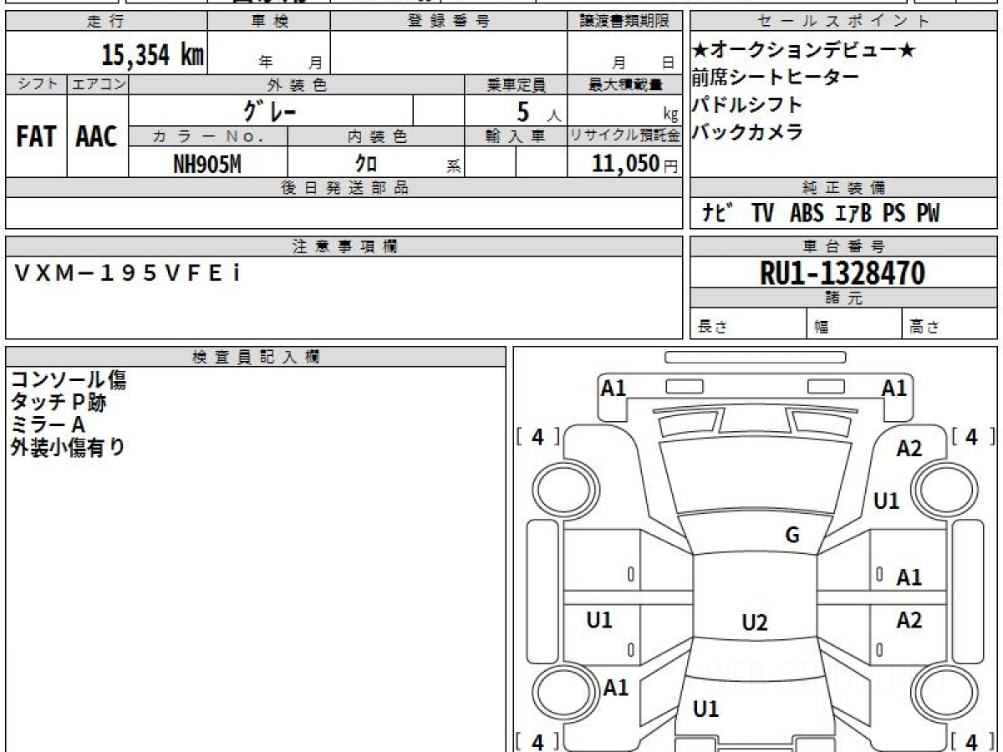Select the inspector note コンソール傷
The width and height of the screenshot is (1003, 752).
pyautogui.click(x=69, y=380)
